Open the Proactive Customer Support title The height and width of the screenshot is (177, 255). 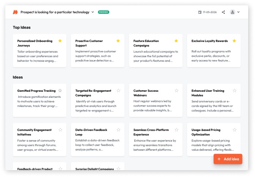pyautogui.click(x=89, y=43)
